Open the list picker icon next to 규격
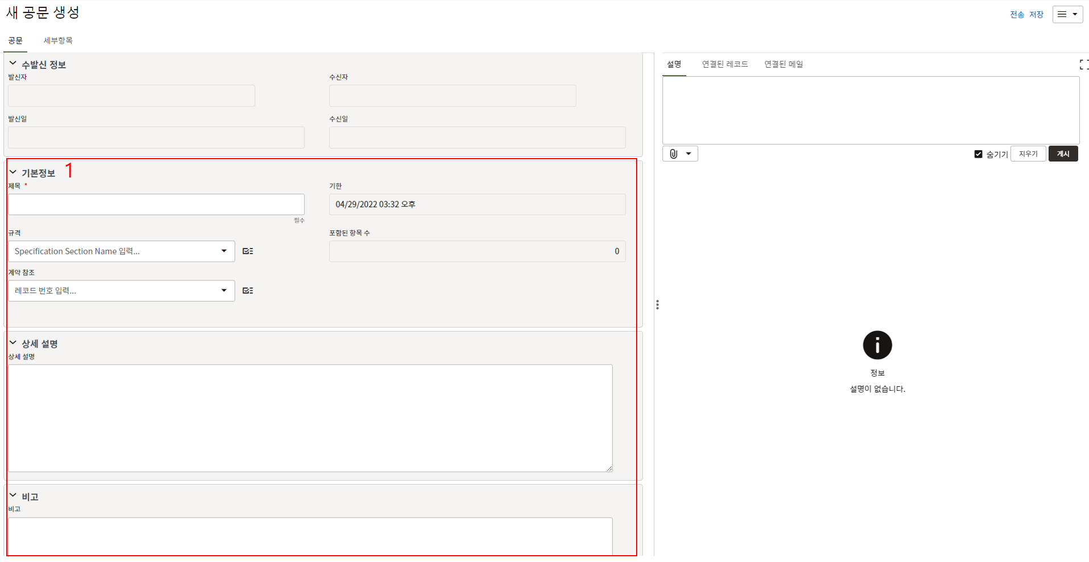This screenshot has width=1089, height=562. (x=247, y=251)
